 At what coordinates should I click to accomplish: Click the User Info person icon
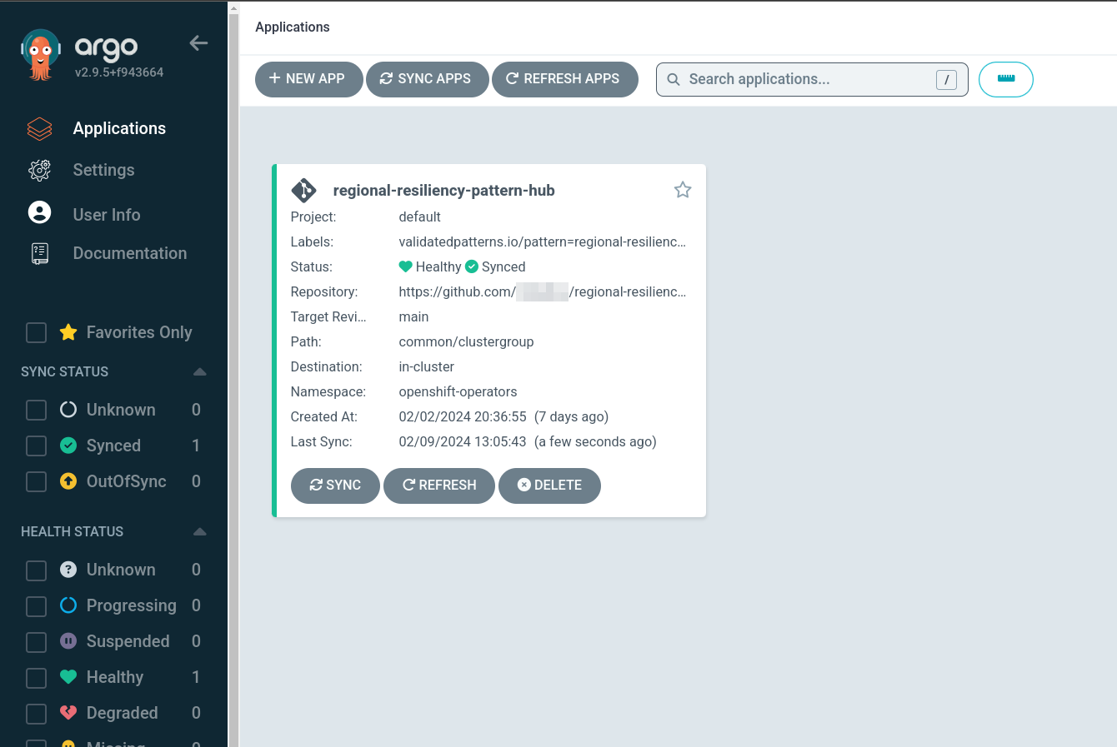[39, 212]
